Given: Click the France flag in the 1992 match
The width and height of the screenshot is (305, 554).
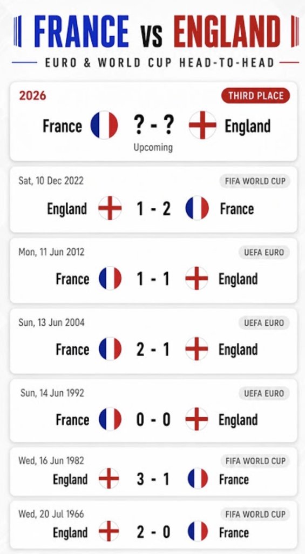Looking at the screenshot, I should pos(110,419).
